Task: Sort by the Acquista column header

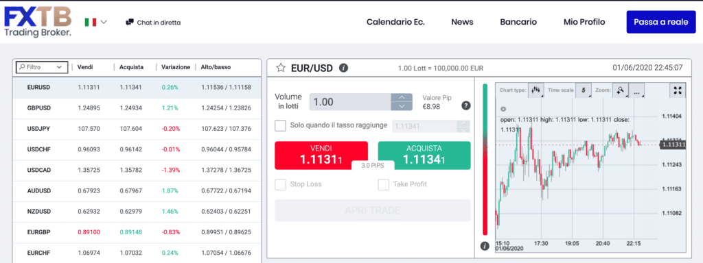Action: tap(131, 67)
